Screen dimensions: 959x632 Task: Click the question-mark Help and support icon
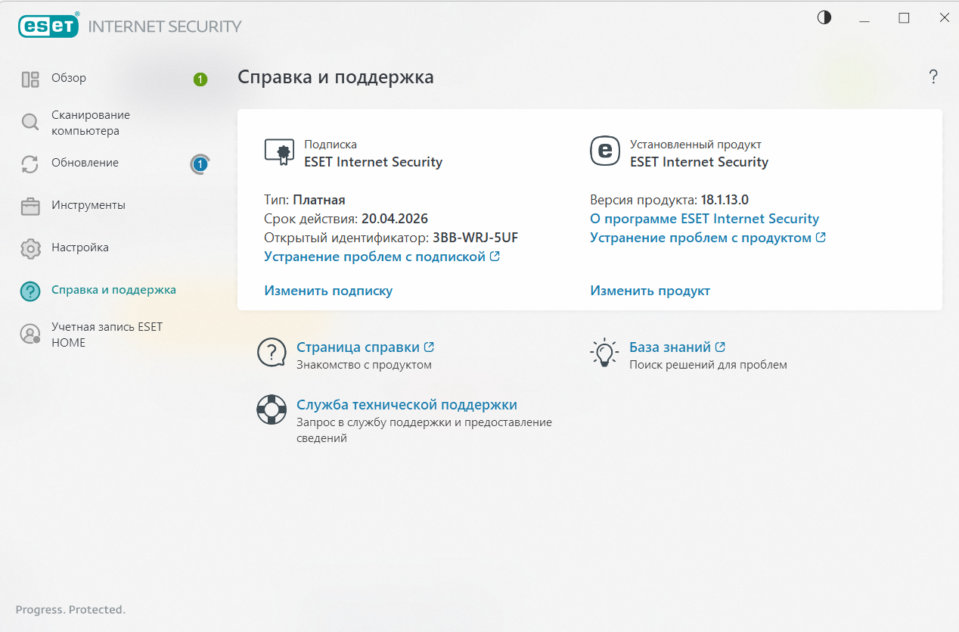[x=30, y=291]
